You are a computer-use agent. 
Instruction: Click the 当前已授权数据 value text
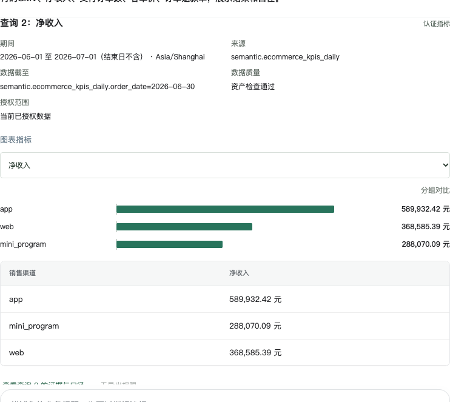tap(25, 116)
